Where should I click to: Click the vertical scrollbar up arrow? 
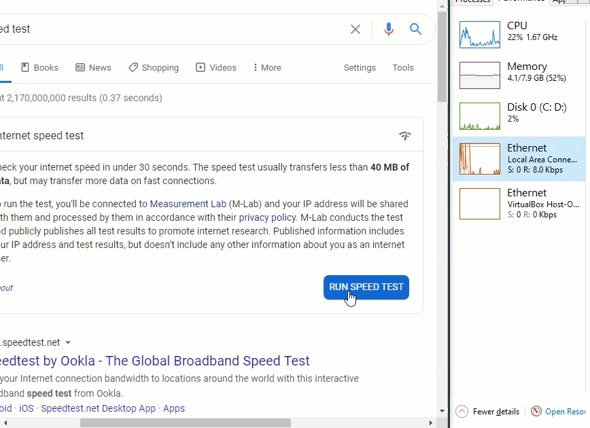click(442, 5)
